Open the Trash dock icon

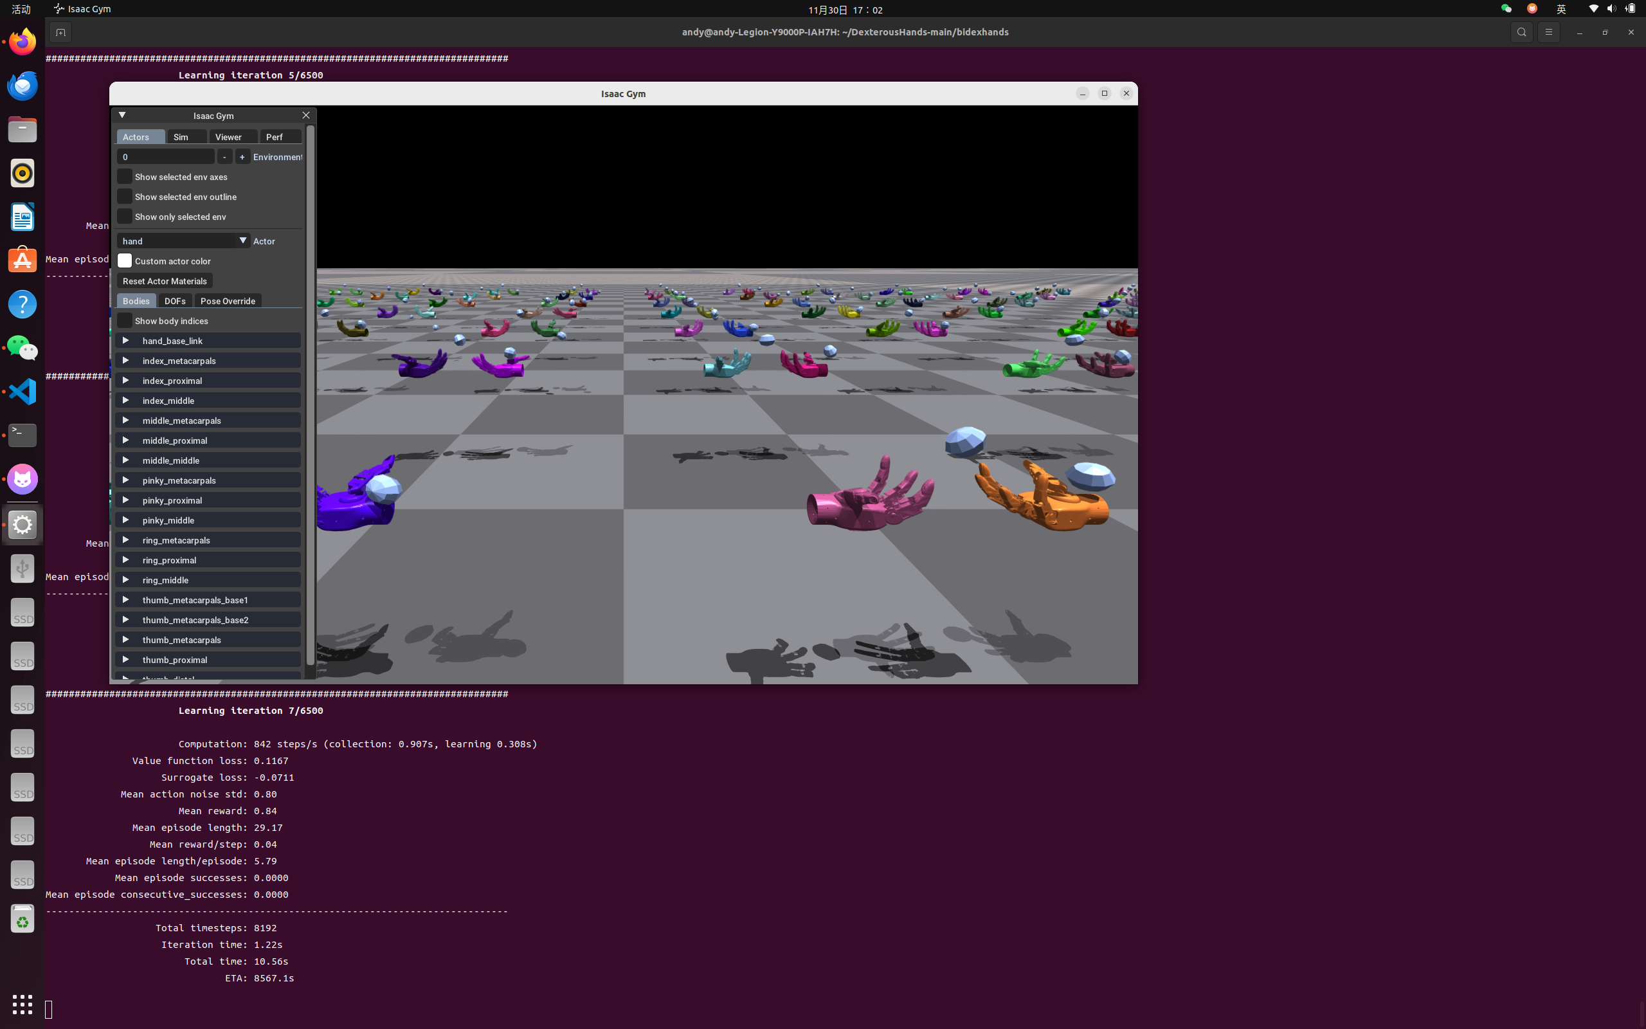click(23, 919)
